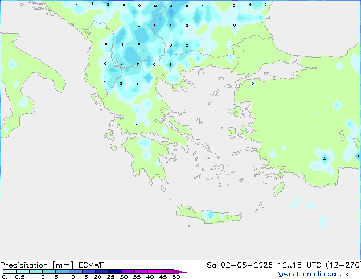Image resolution: width=361 pixels, height=279 pixels.
Task: Click the '45' legend tick label
Action: [163, 277]
